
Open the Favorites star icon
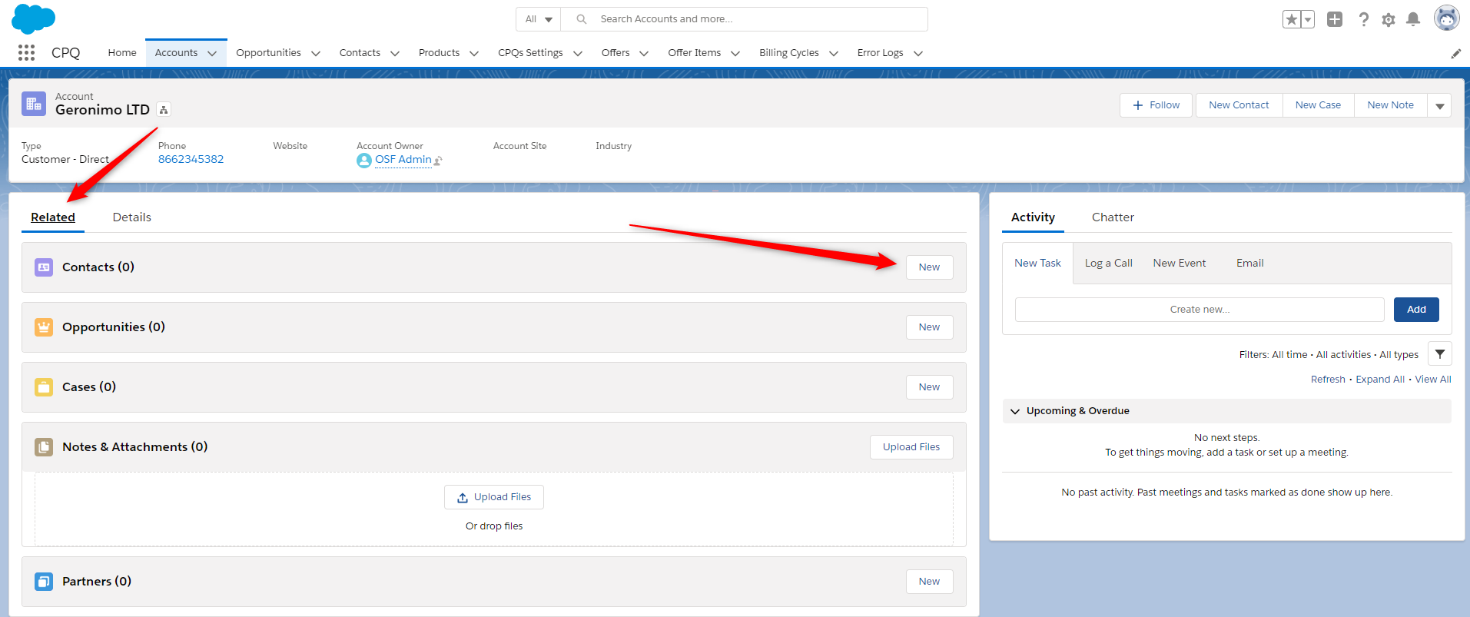pyautogui.click(x=1292, y=19)
